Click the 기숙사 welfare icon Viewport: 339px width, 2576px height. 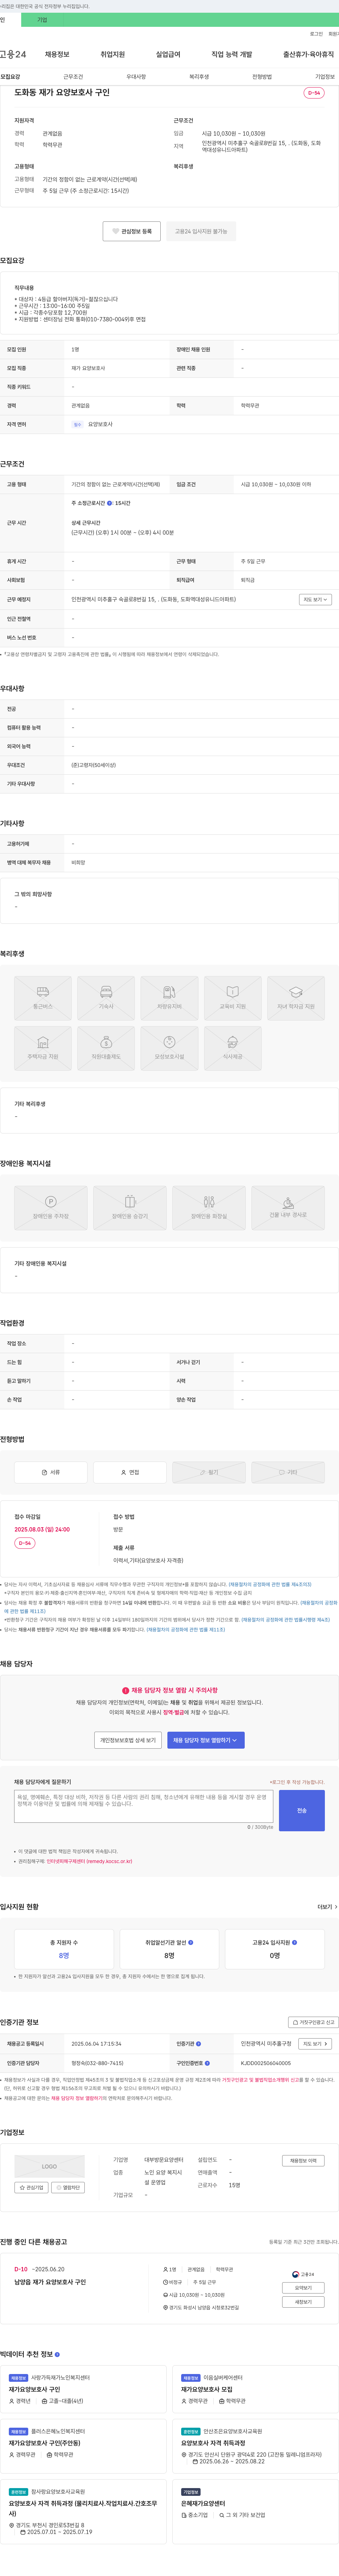tap(106, 998)
